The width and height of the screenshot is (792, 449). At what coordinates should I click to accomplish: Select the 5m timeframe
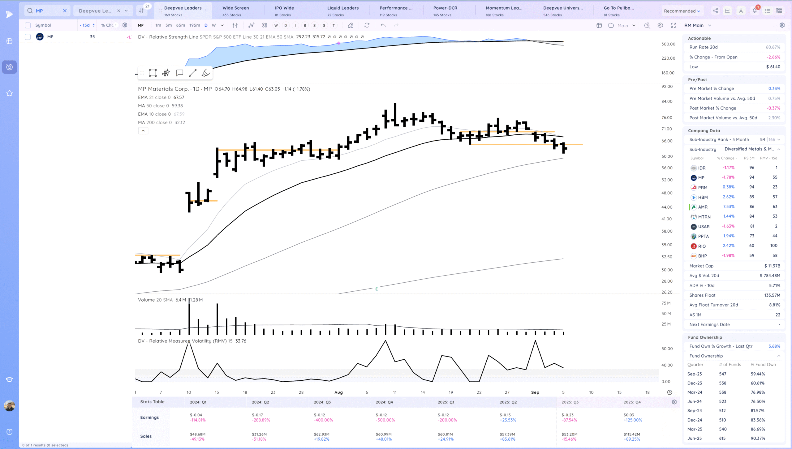(x=169, y=25)
